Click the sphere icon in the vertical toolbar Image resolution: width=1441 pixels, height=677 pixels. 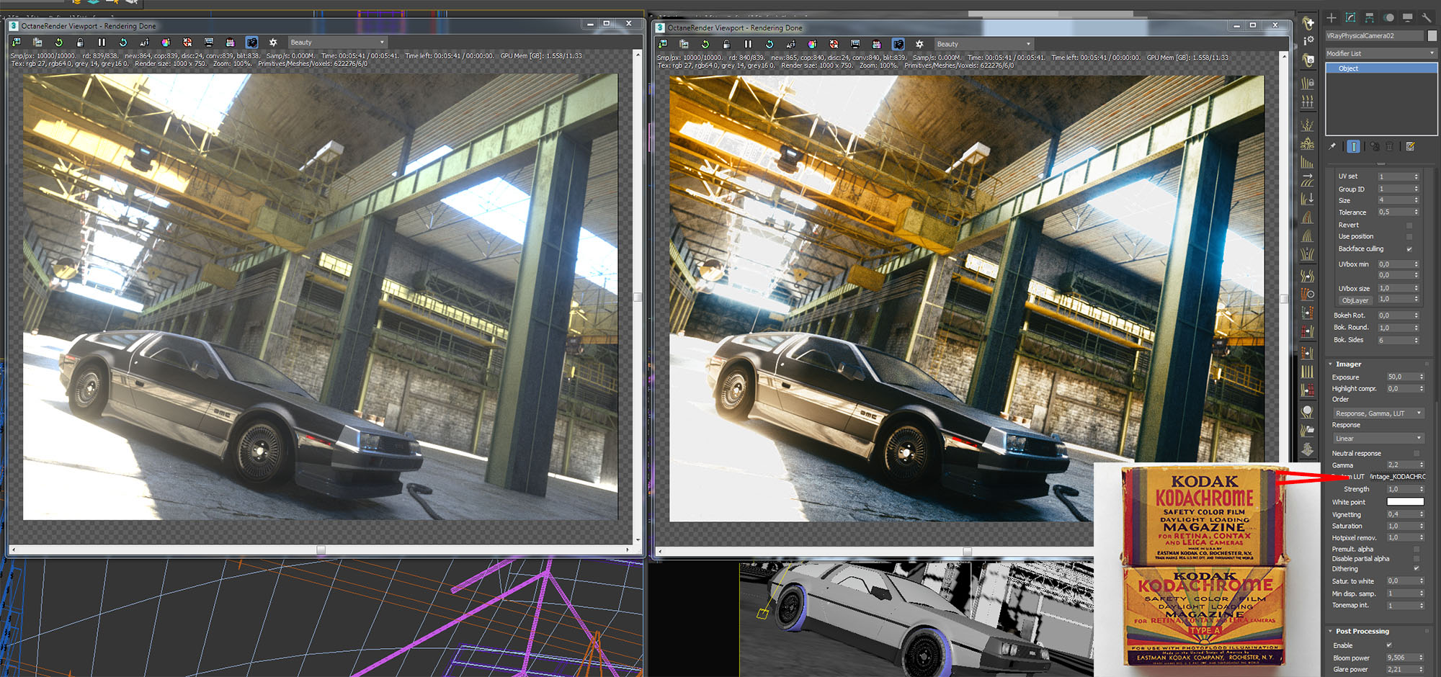click(x=1308, y=412)
